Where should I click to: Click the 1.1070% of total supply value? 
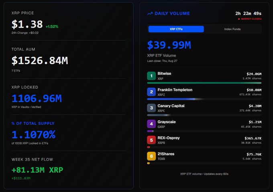pos(33,134)
